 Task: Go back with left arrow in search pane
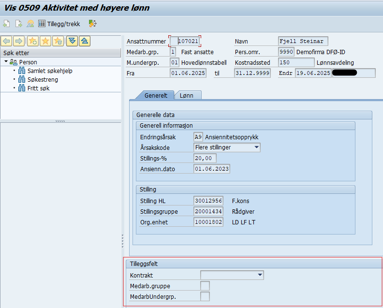pos(7,41)
